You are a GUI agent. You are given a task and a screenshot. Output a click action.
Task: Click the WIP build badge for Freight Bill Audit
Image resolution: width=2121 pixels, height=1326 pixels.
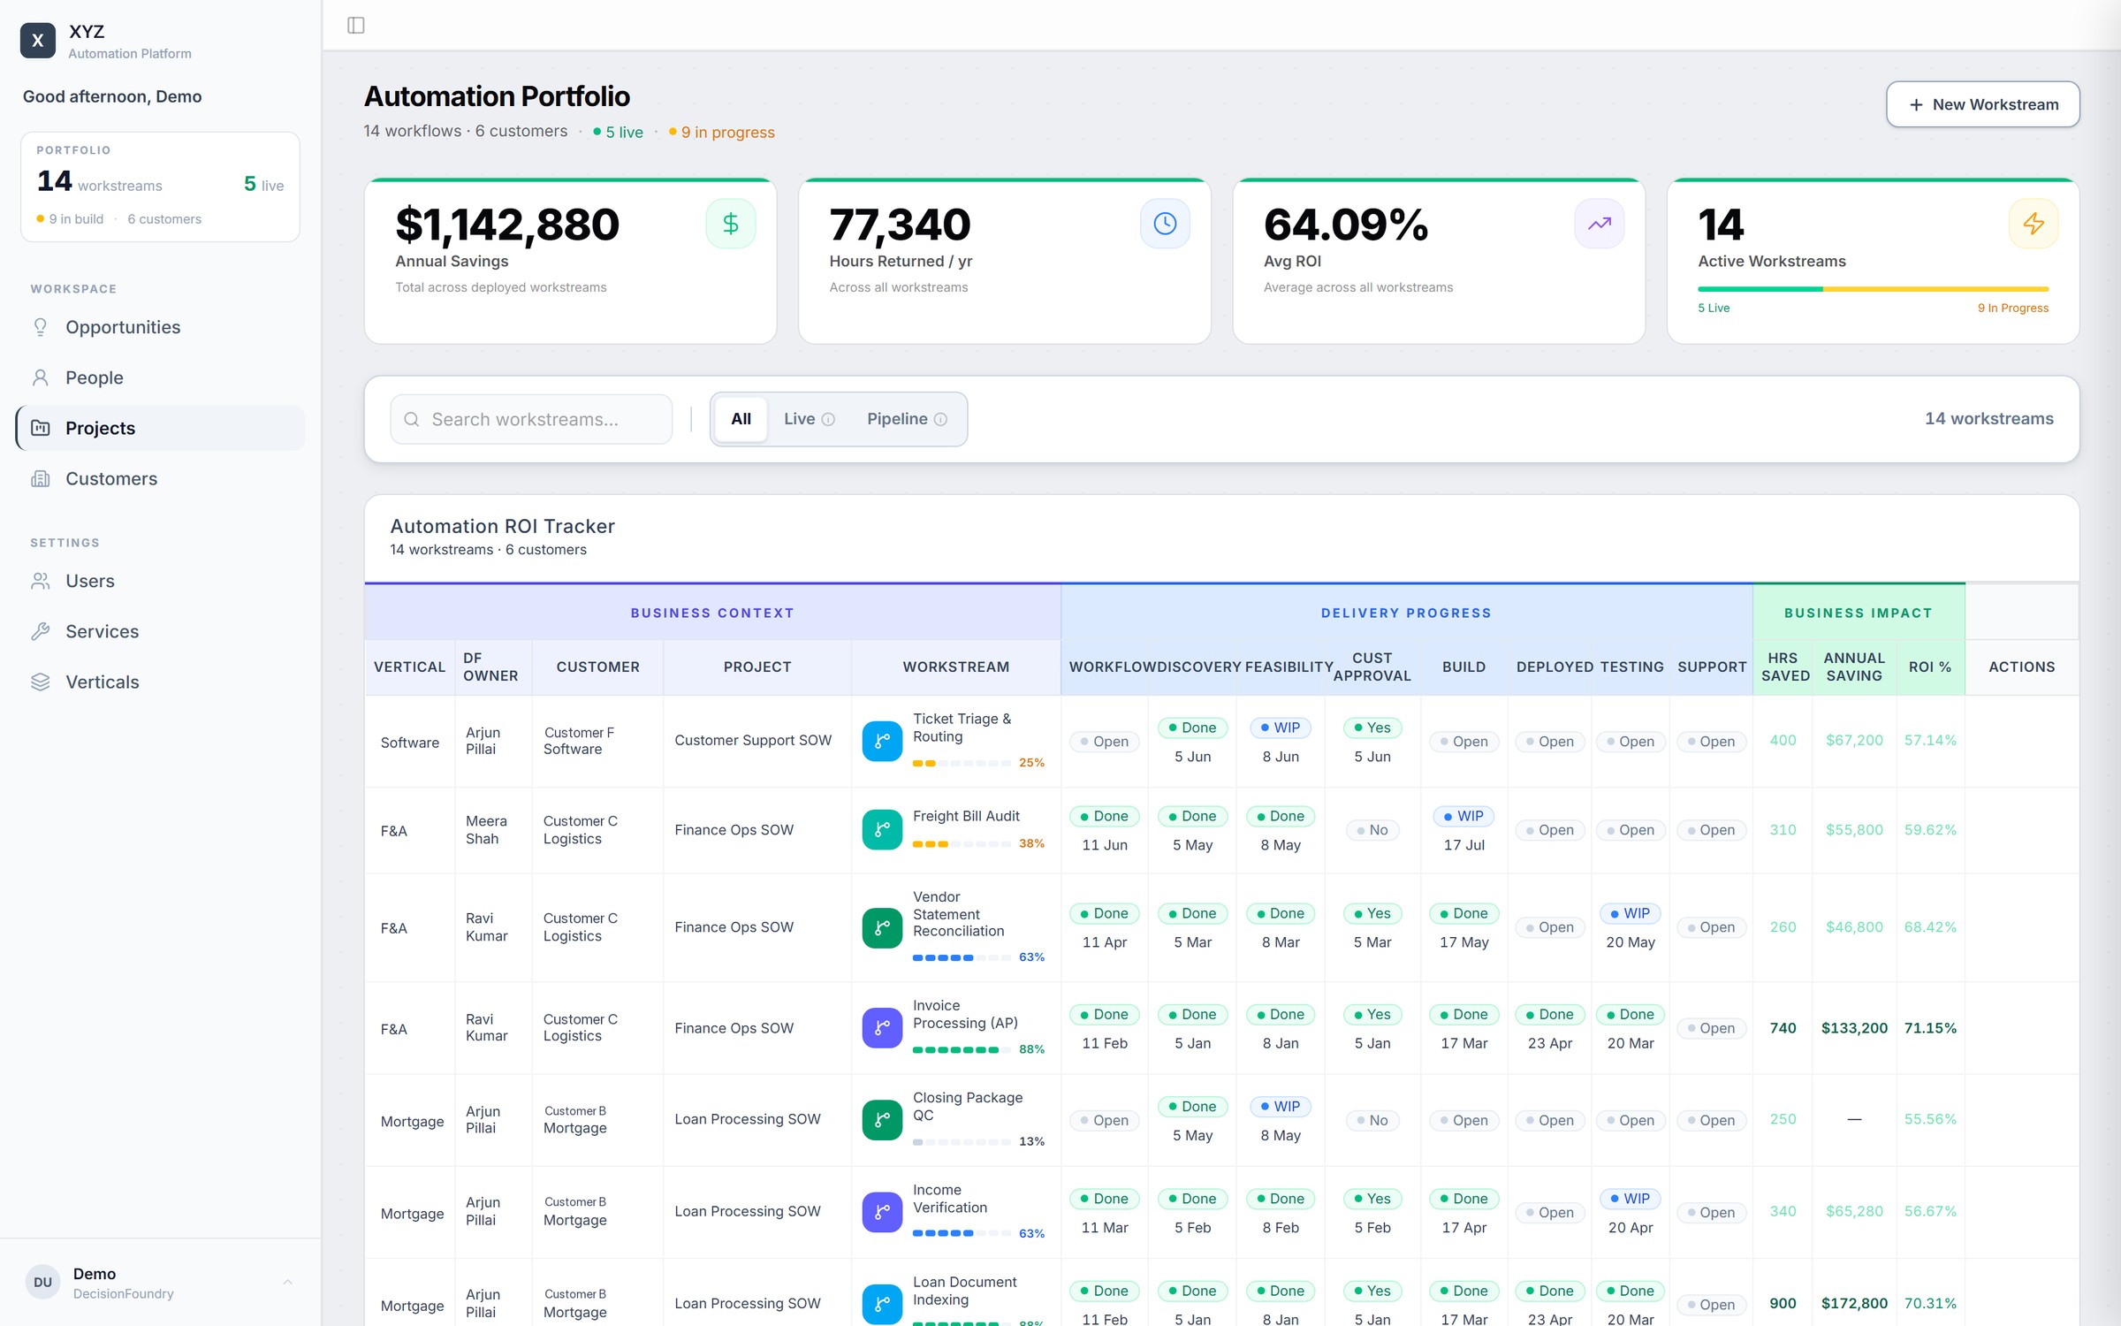(x=1463, y=816)
